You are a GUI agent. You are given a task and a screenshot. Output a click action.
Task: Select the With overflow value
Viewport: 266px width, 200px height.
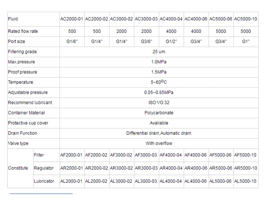coord(159,143)
